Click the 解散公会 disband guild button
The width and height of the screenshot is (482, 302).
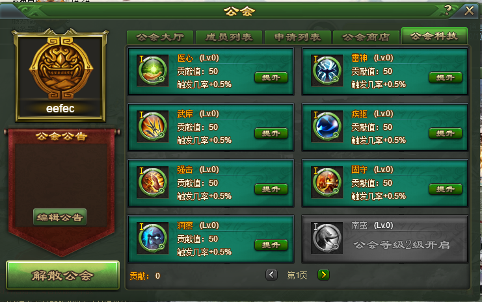click(62, 275)
